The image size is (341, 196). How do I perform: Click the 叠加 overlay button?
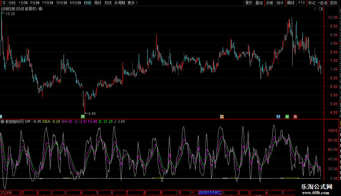click(x=259, y=3)
